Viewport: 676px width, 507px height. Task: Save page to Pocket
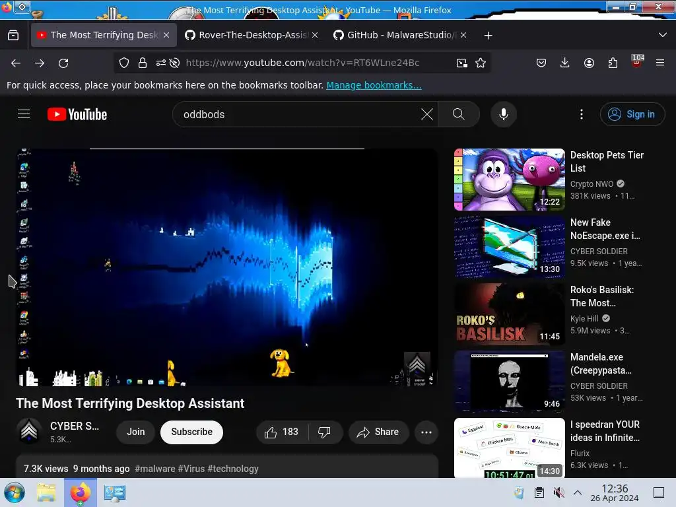pos(541,63)
